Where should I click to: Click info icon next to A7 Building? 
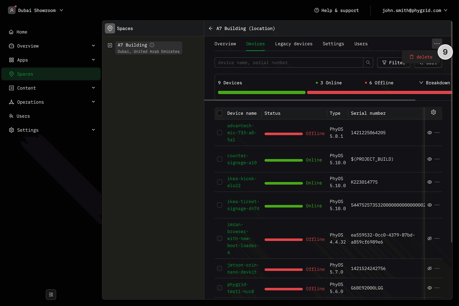click(152, 45)
